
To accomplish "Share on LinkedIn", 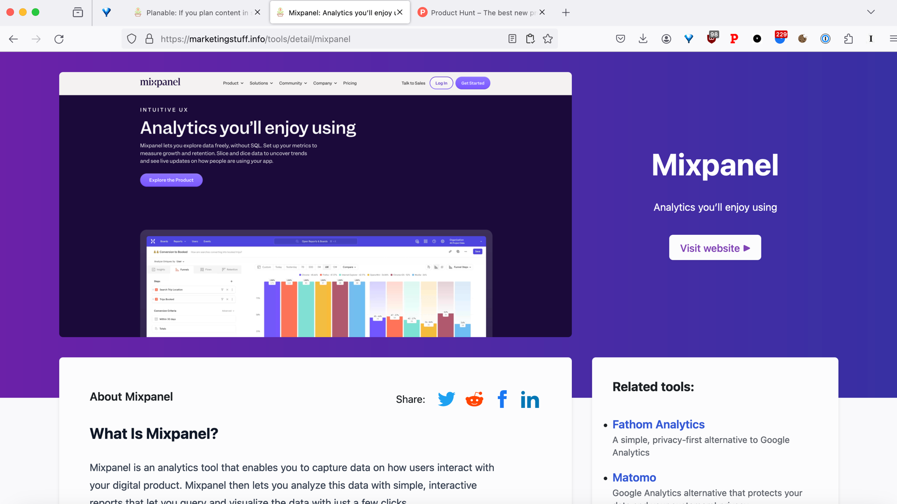I will (530, 399).
